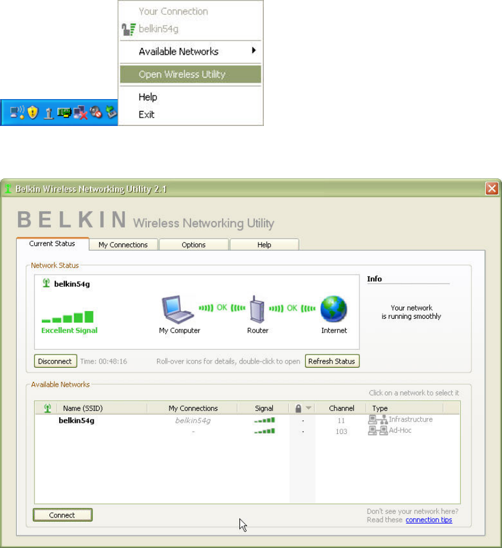Close the Belkin Wireless Networking Utility window
The height and width of the screenshot is (548, 502).
[492, 189]
